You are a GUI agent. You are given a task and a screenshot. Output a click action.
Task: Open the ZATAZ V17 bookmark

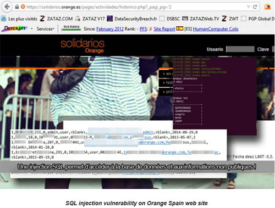tap(90, 19)
